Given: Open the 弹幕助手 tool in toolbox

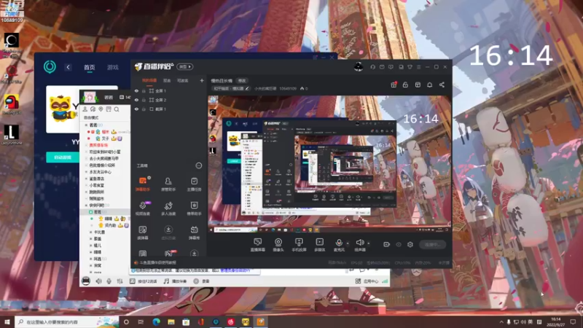Looking at the screenshot, I should point(143,184).
